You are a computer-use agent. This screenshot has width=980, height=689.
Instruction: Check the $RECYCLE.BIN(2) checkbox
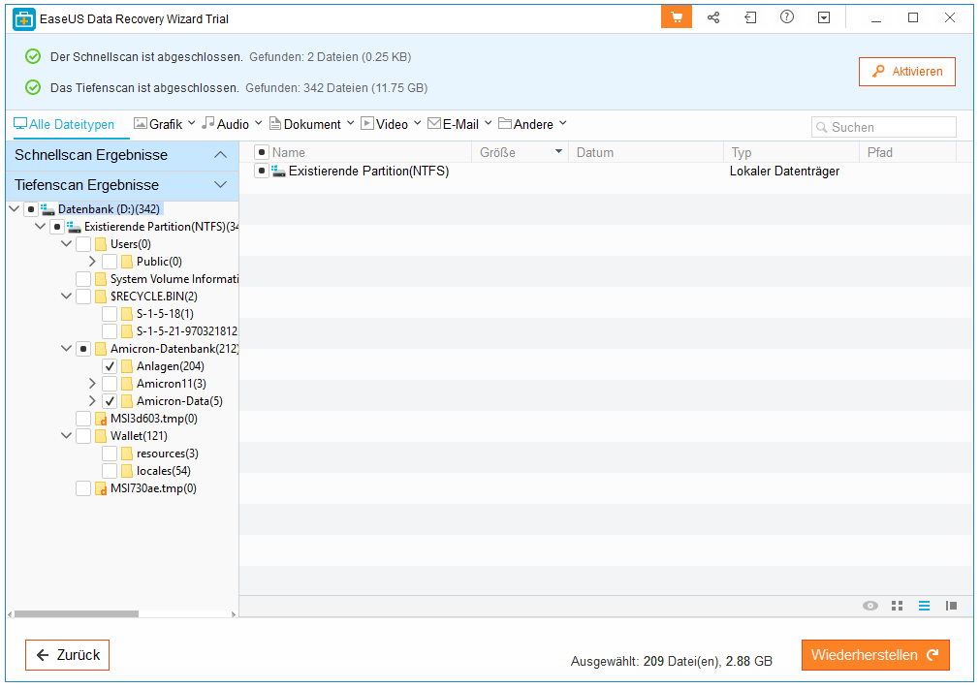83,297
